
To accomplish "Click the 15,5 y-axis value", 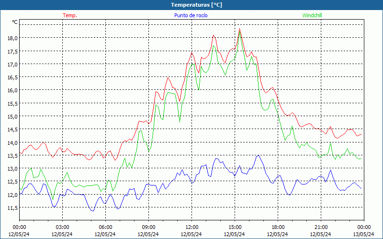I will pyautogui.click(x=13, y=103).
